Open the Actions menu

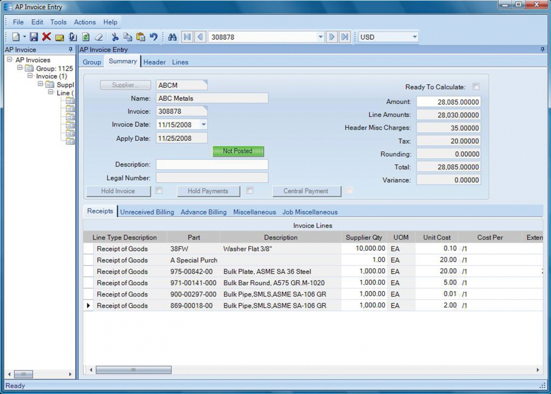coord(85,22)
